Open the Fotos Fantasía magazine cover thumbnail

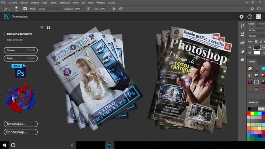tap(189, 79)
